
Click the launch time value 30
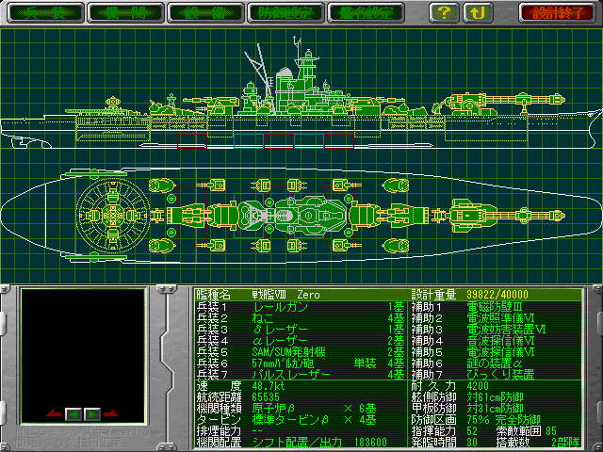[x=472, y=442]
